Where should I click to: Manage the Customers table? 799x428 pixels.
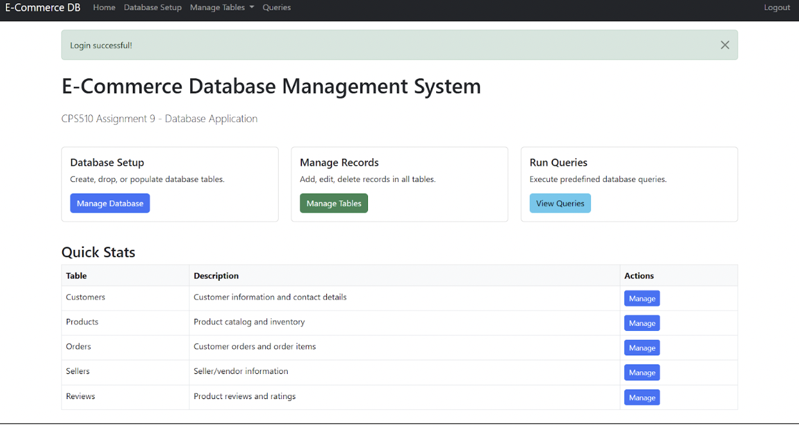point(642,298)
